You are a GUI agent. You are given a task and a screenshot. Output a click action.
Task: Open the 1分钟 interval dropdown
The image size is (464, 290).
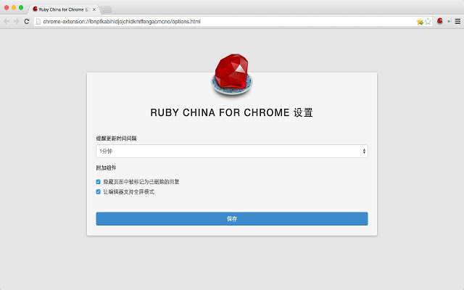[x=232, y=152]
